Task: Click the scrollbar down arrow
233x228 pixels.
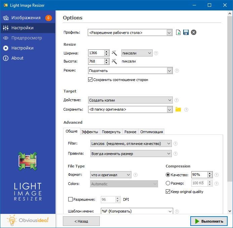Action: point(230,211)
